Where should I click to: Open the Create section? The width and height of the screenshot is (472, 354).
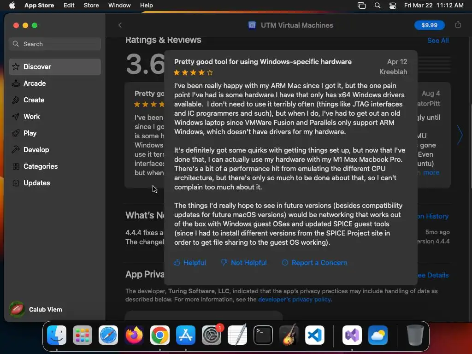pos(55,100)
